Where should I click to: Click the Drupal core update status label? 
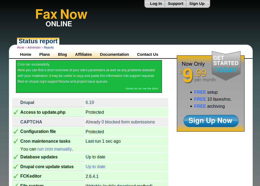pyautogui.click(x=47, y=167)
